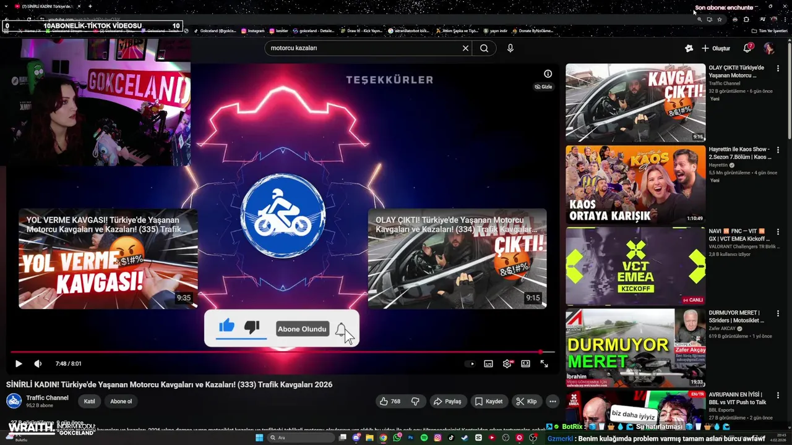
Task: Open AVRUPANIN EN İYİSİ BBL vs VIT video
Action: tap(739, 398)
